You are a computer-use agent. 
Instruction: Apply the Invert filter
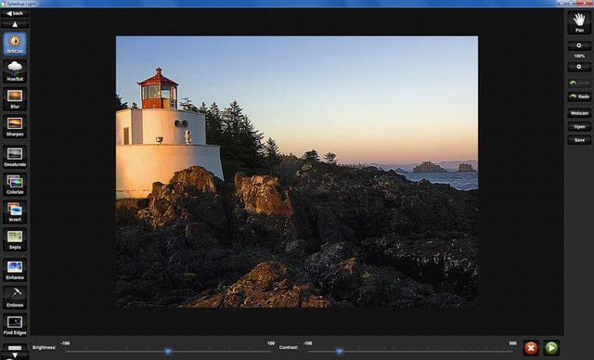point(15,212)
